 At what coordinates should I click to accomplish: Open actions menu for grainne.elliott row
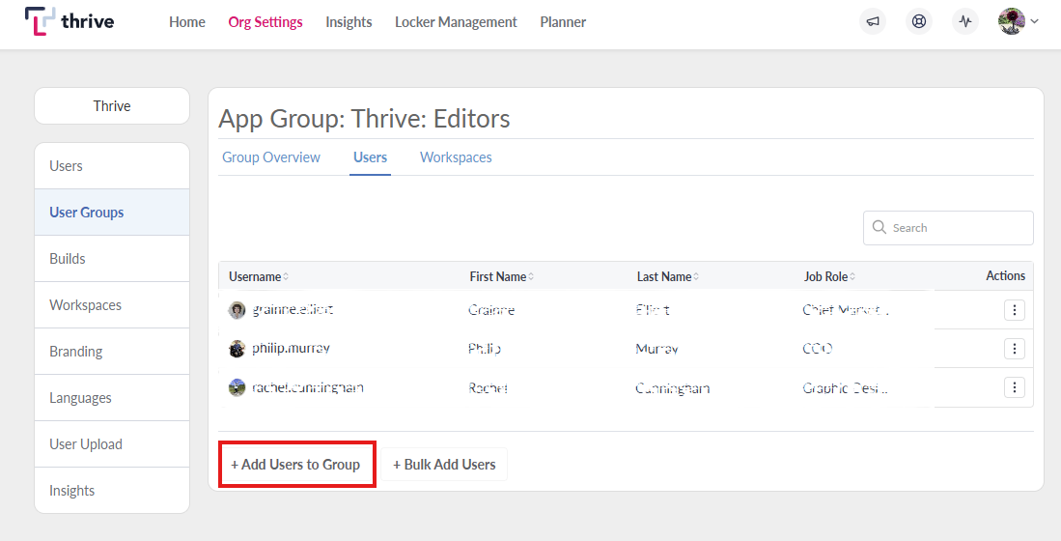[x=1014, y=310]
